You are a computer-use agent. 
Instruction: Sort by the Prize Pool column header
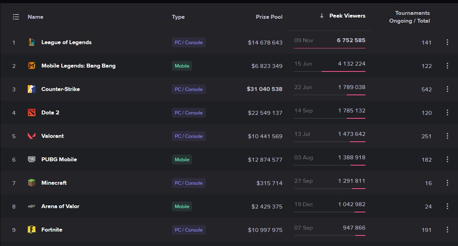tap(269, 17)
